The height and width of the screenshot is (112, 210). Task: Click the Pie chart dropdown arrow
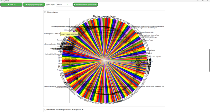67,4
